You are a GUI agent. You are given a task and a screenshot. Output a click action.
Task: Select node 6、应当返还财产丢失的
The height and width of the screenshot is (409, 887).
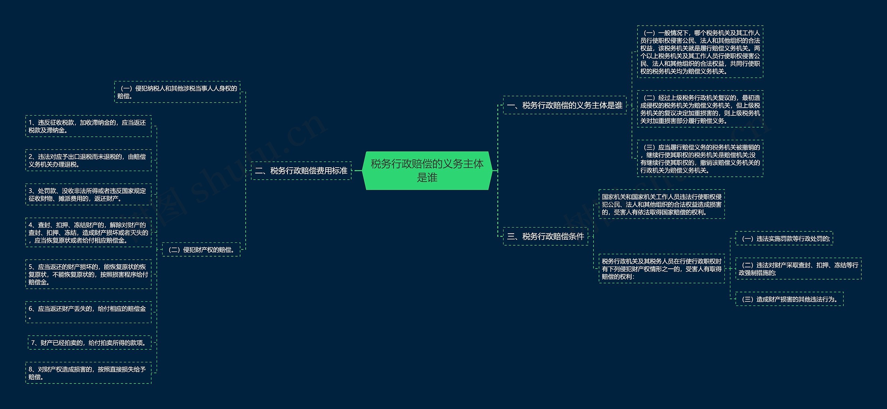point(88,312)
